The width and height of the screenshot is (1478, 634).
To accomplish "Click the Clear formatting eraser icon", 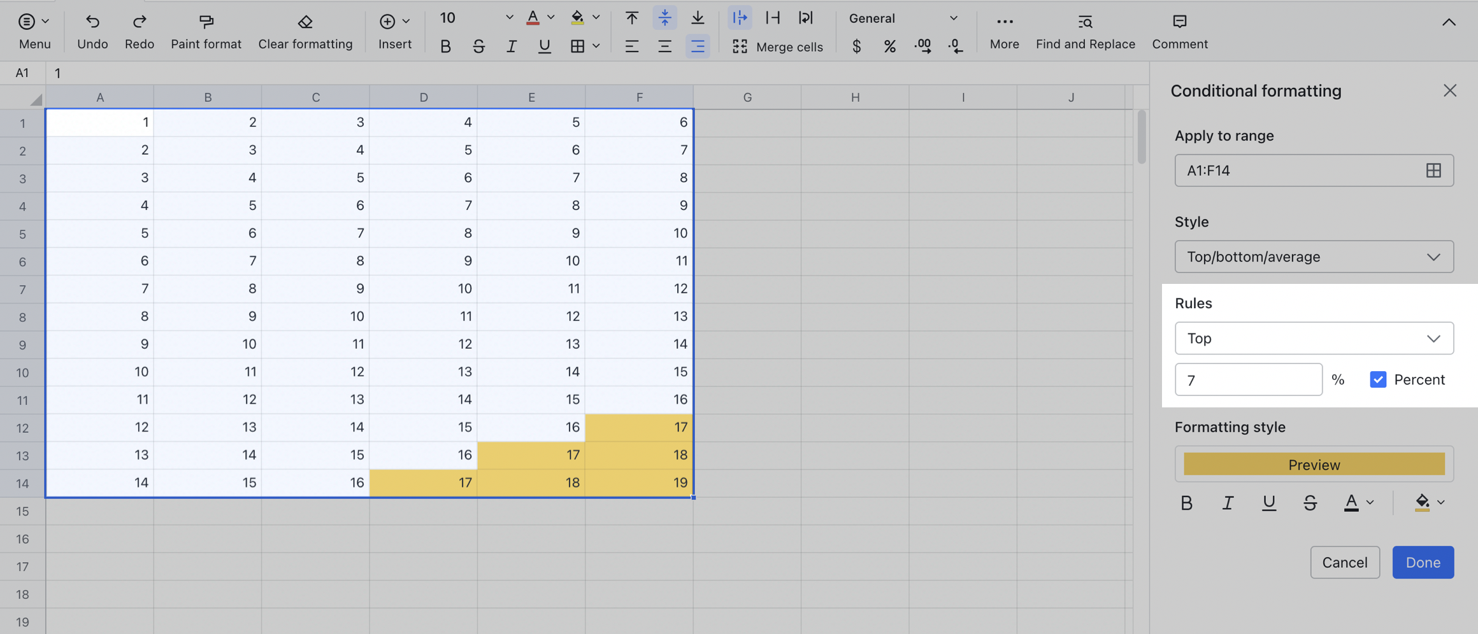I will [305, 21].
